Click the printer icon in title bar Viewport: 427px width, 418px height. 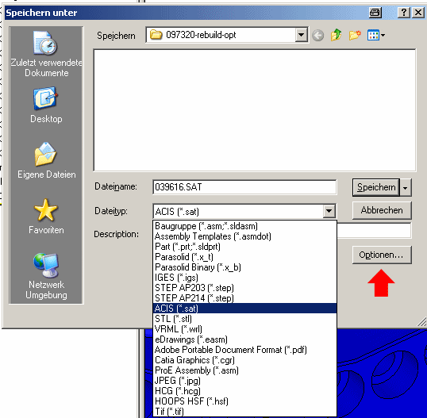click(x=375, y=13)
